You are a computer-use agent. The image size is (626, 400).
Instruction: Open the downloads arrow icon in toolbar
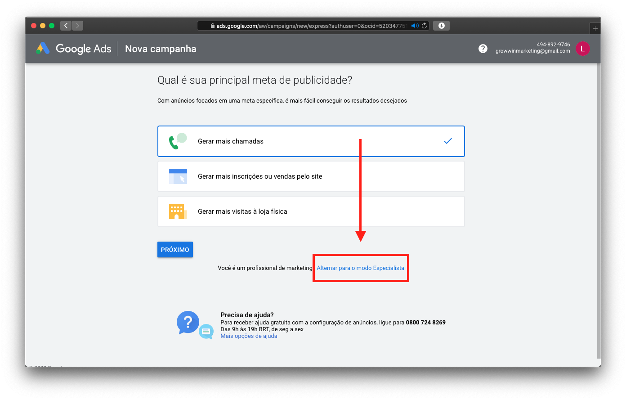pos(442,26)
